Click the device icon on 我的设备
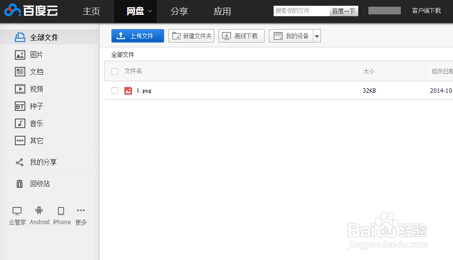Screen dimensions: 453x260 [278, 36]
